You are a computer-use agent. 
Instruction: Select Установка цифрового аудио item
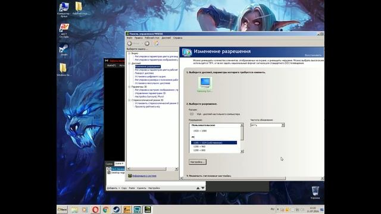click(151, 77)
